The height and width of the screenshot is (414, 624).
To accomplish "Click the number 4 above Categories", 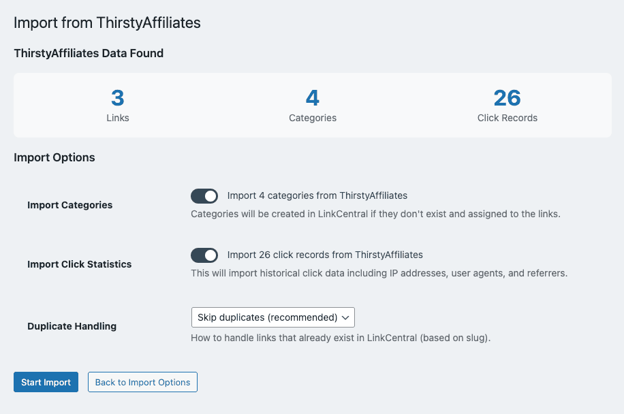I will 313,98.
